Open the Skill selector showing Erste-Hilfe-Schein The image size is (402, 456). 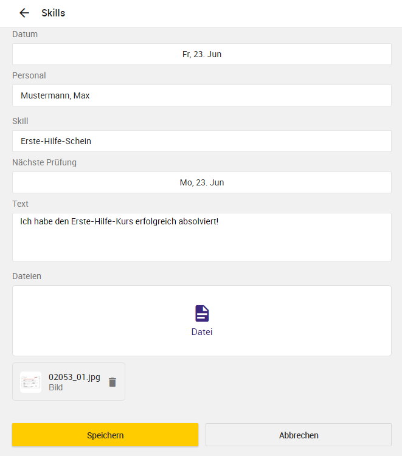tap(202, 141)
